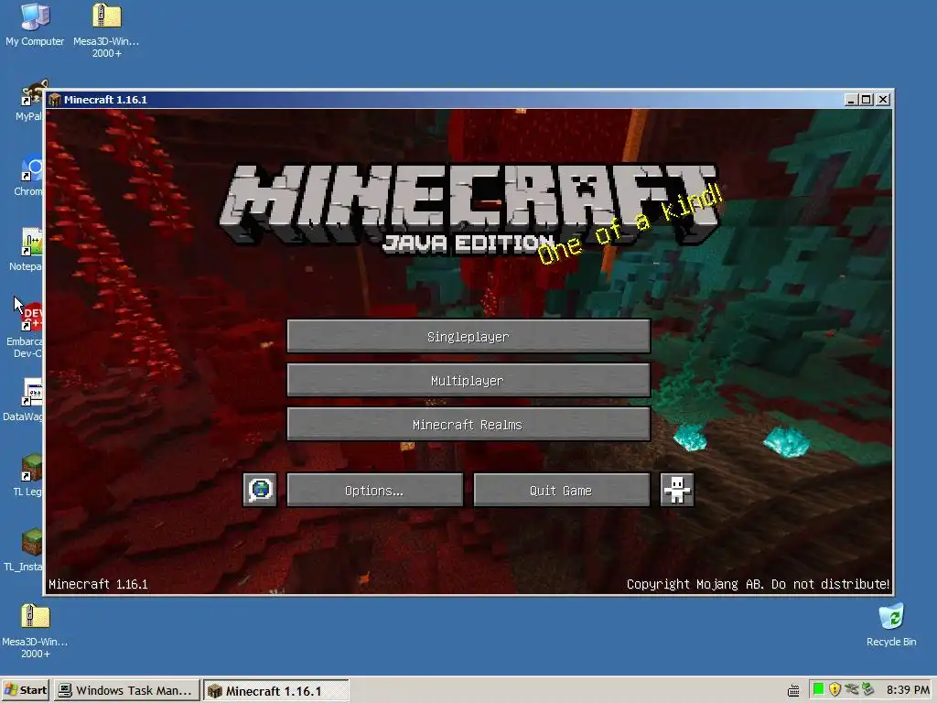Minimize the Minecraft 1.16.1 window
937x703 pixels.
(x=851, y=100)
